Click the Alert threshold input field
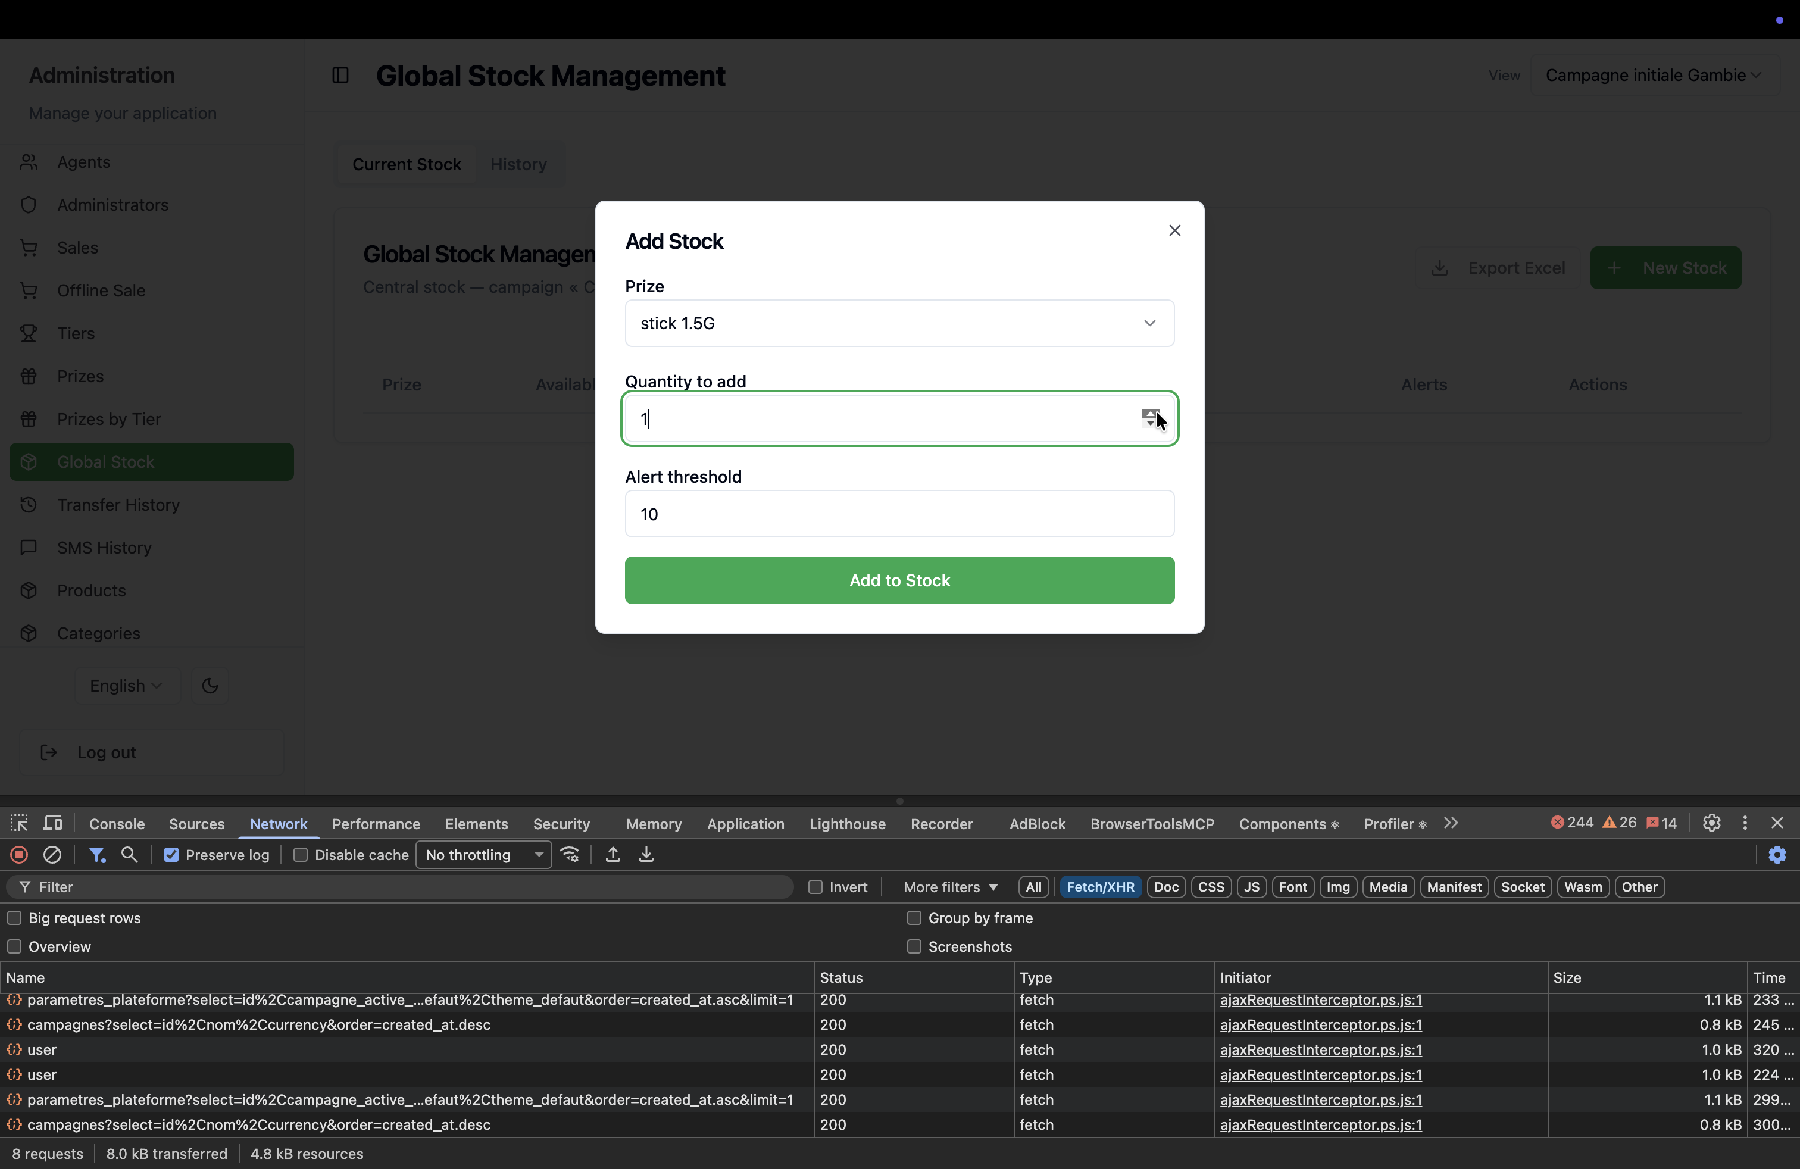This screenshot has height=1169, width=1800. [899, 514]
